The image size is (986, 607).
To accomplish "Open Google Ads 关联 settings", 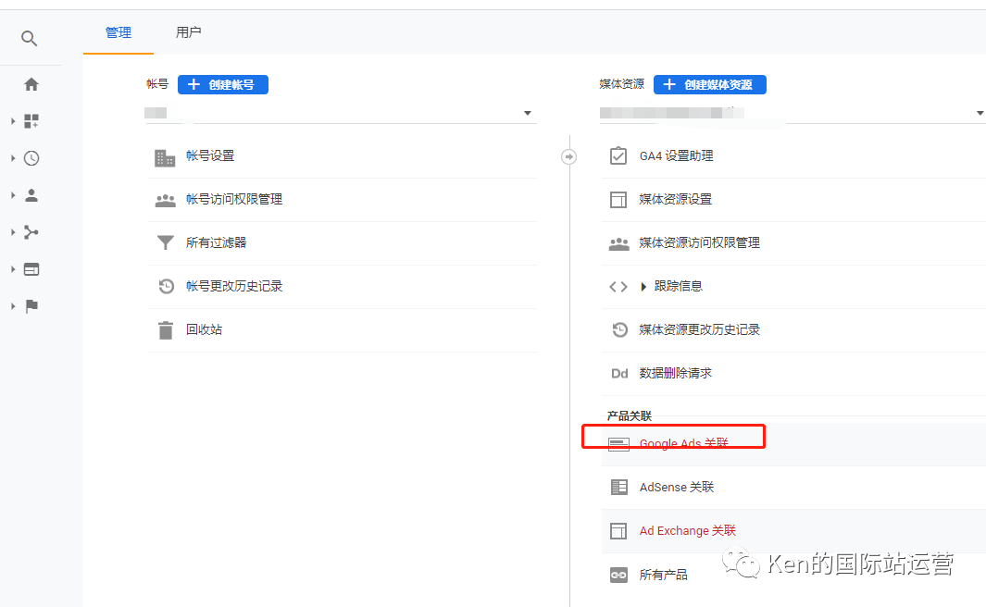I will 683,444.
